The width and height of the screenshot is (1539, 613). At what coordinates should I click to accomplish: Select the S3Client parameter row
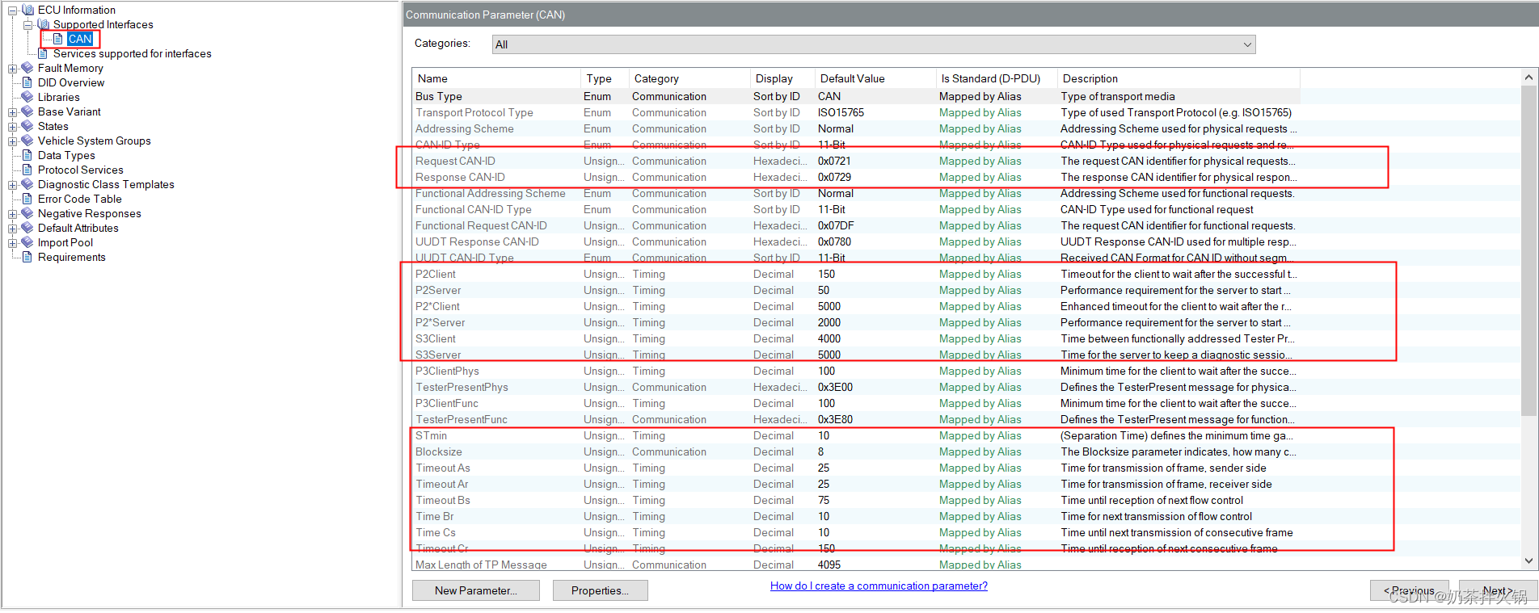[x=856, y=338]
